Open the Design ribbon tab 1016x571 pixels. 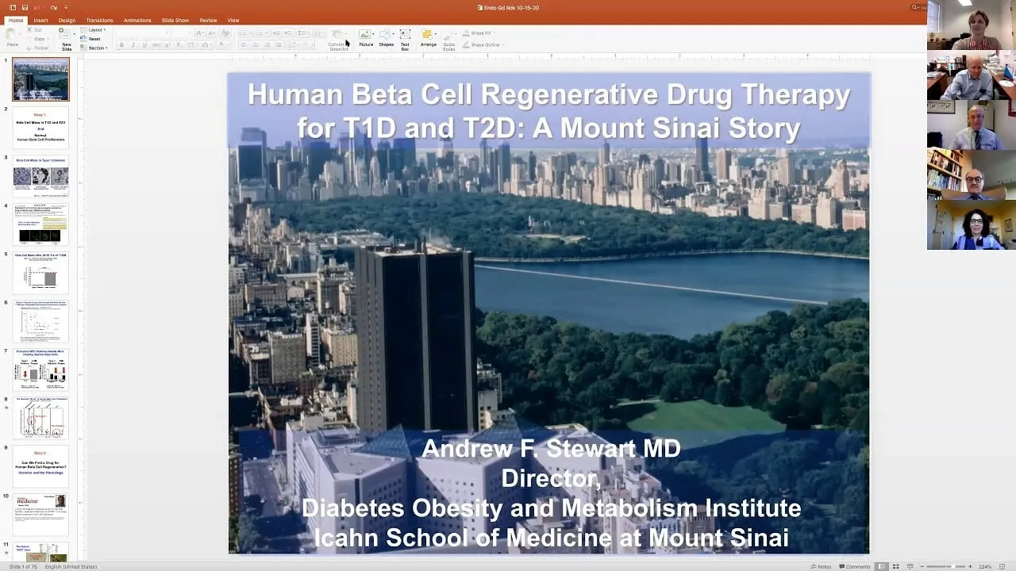point(67,20)
